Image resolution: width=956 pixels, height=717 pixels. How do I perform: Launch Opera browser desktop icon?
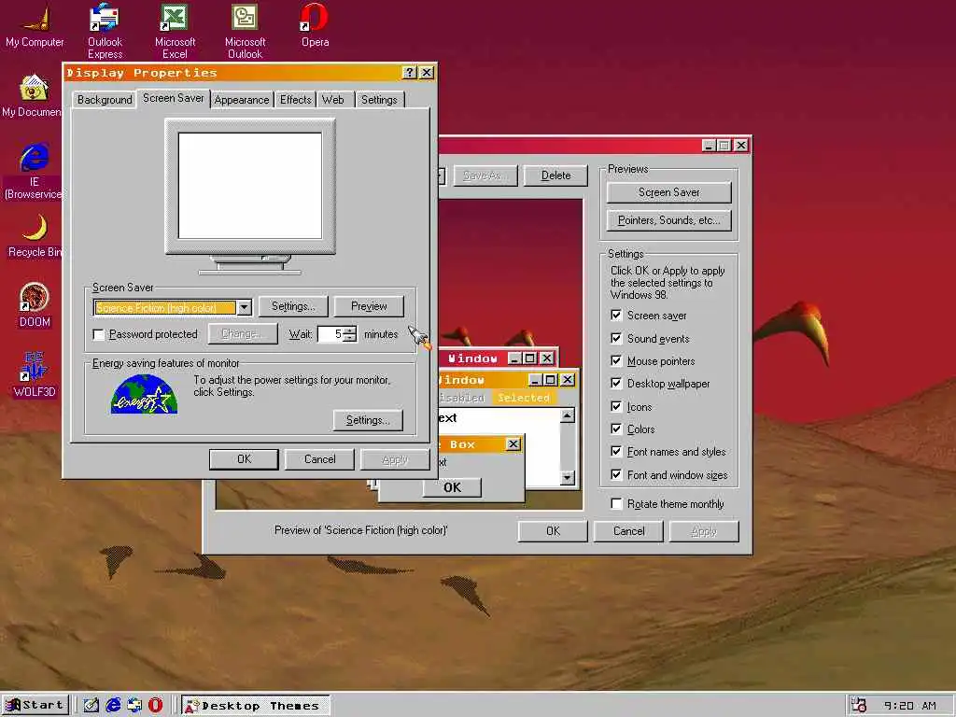pyautogui.click(x=315, y=25)
